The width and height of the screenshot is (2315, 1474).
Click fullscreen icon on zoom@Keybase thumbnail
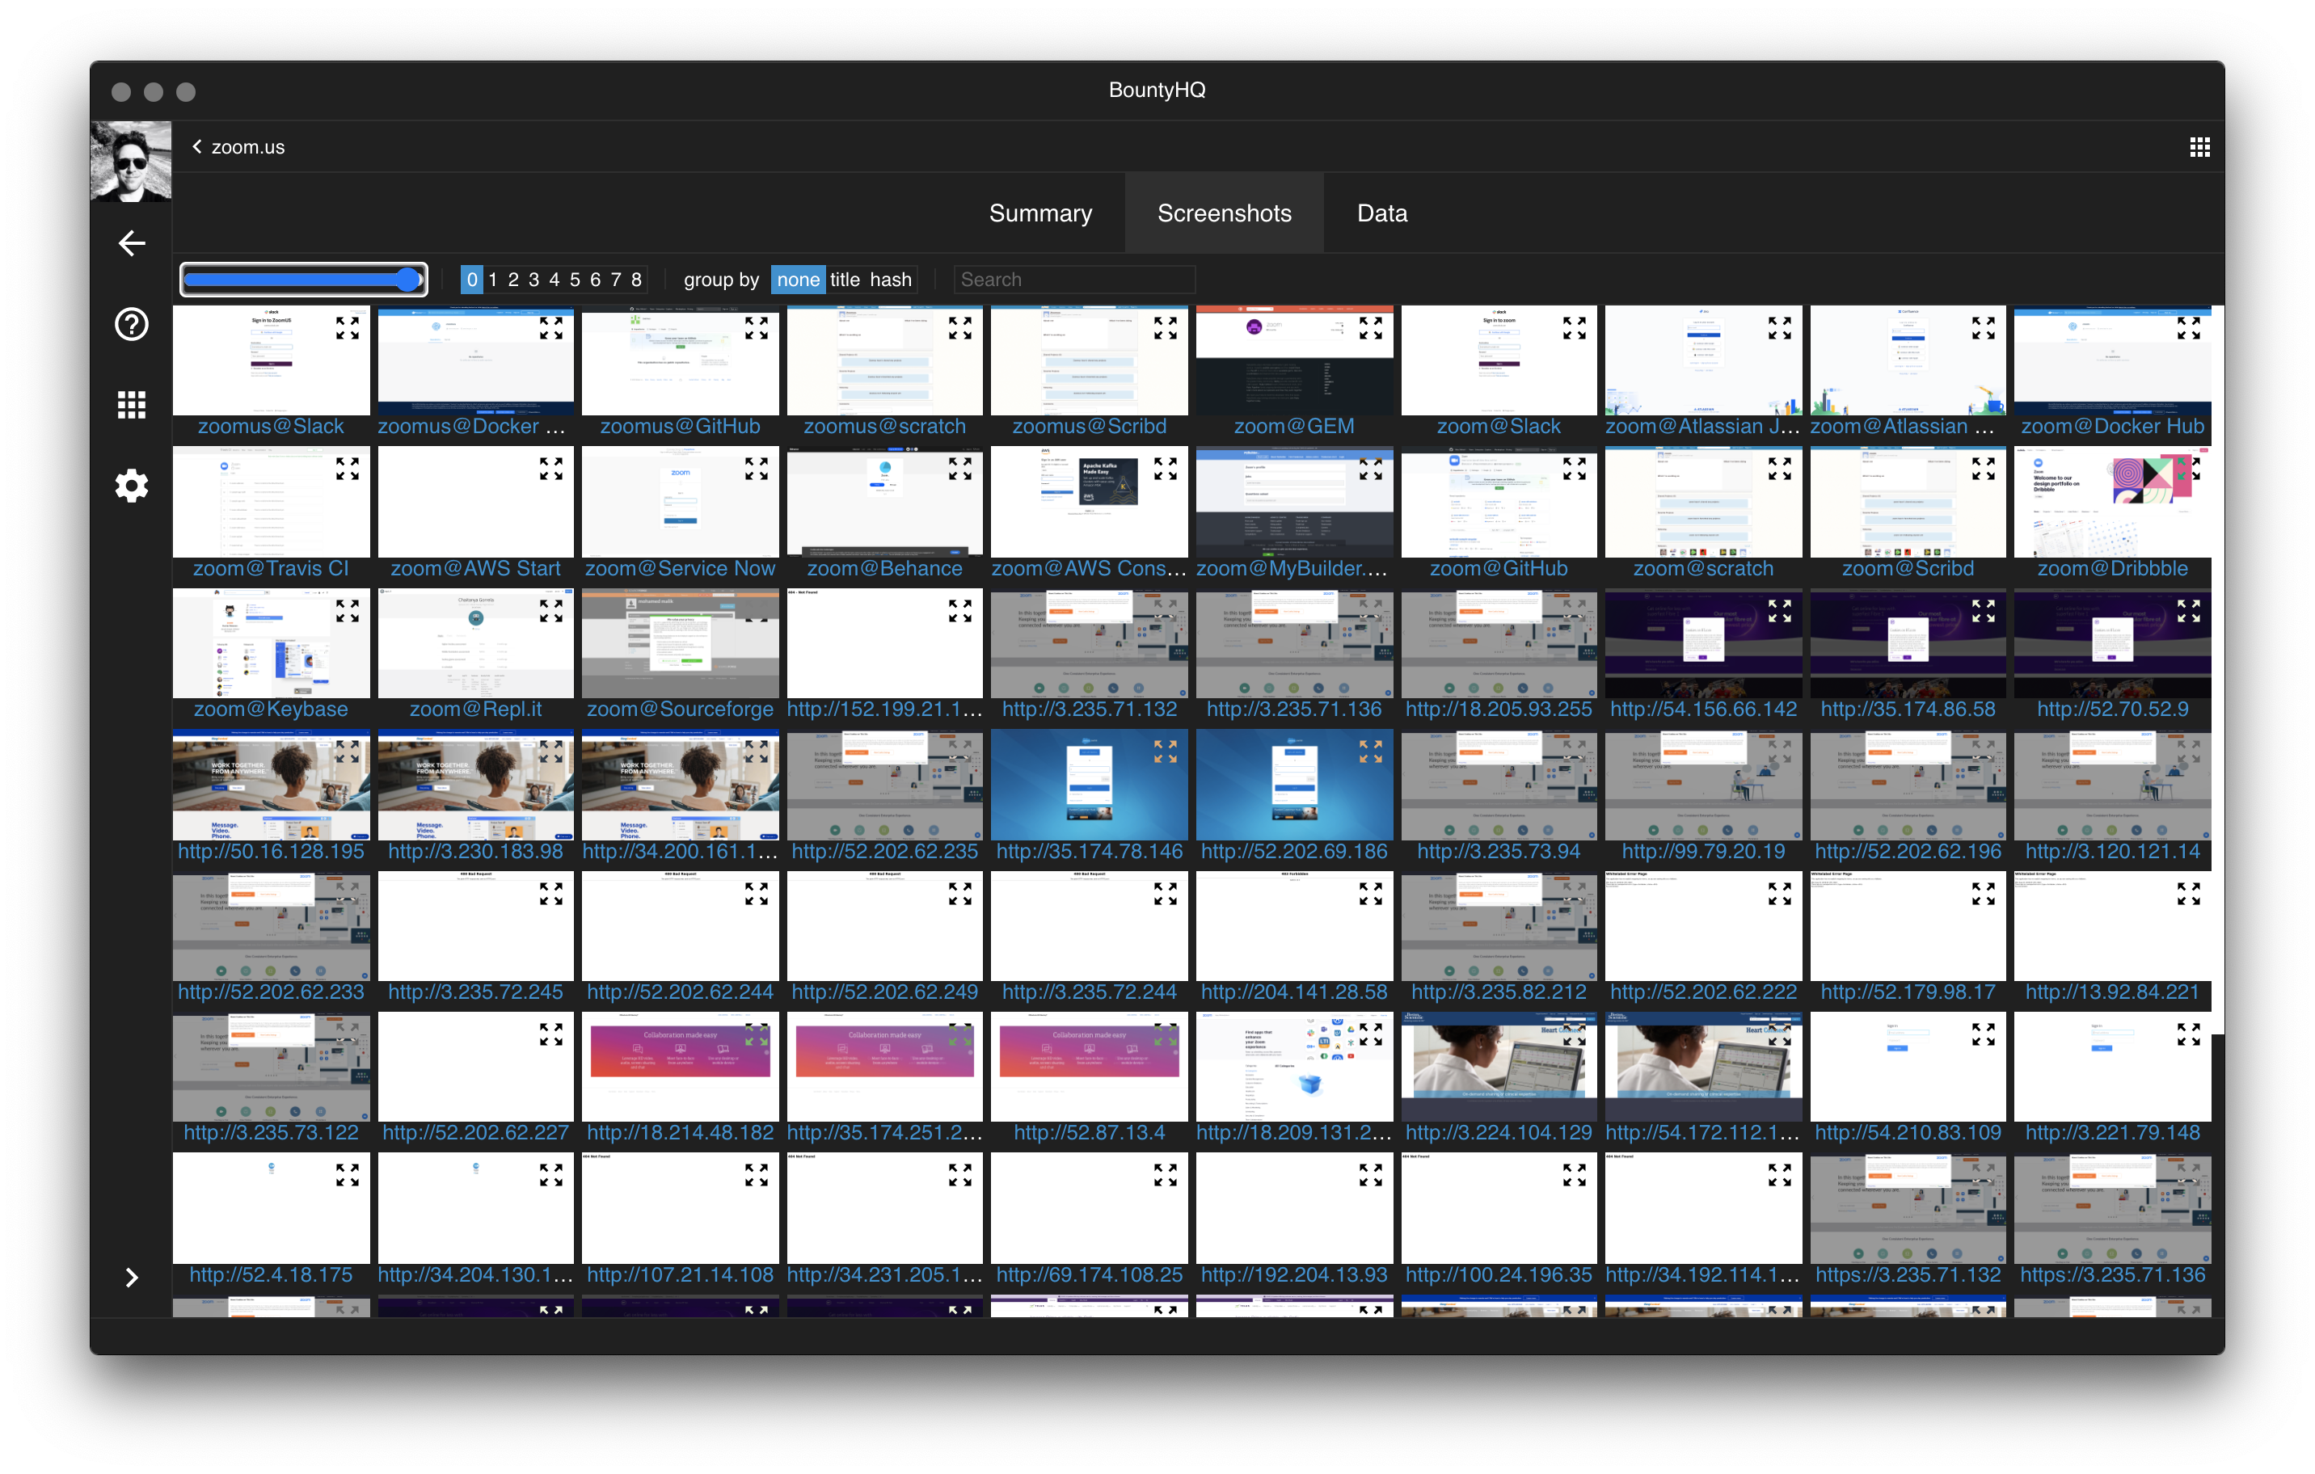[x=347, y=611]
